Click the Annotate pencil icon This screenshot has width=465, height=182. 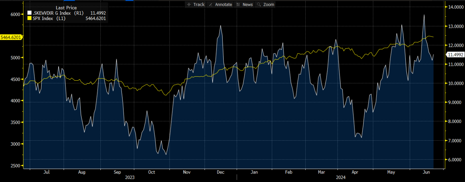point(210,4)
